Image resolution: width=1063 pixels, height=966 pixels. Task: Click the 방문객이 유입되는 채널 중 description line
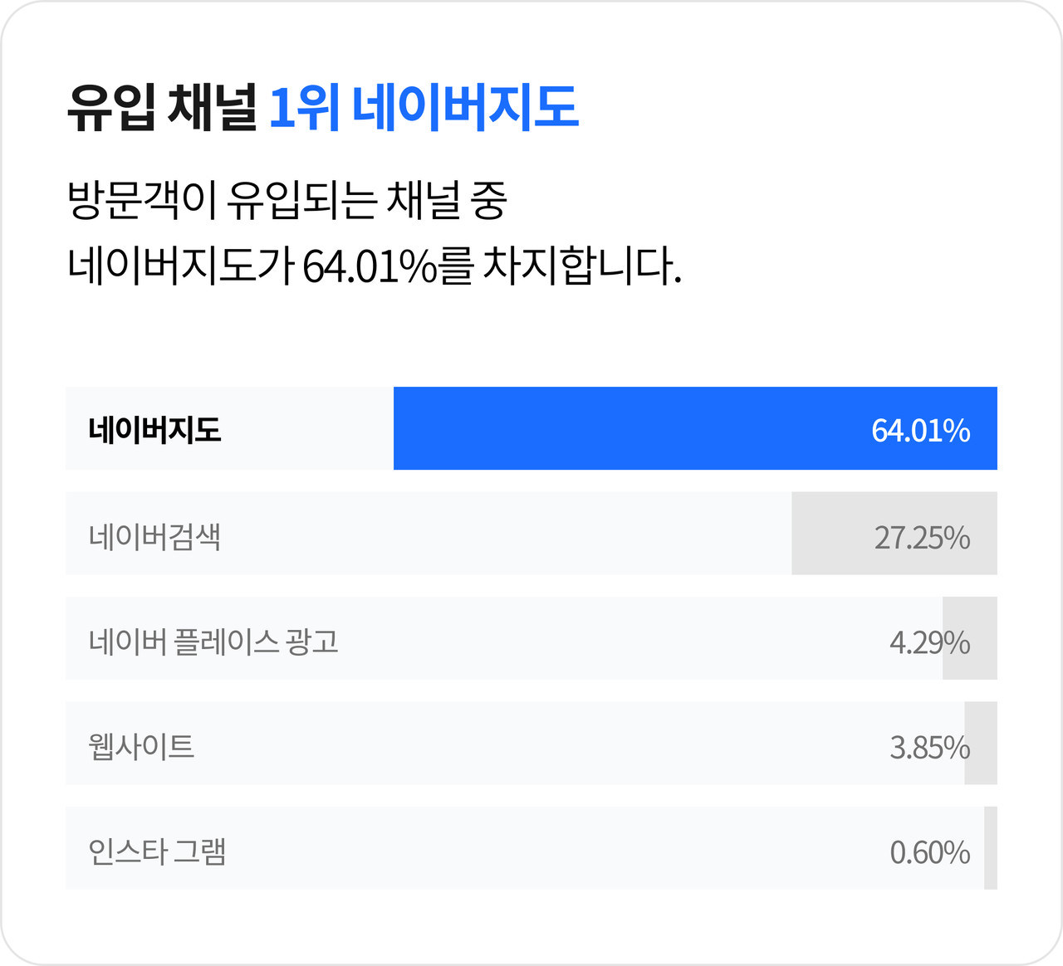click(287, 201)
